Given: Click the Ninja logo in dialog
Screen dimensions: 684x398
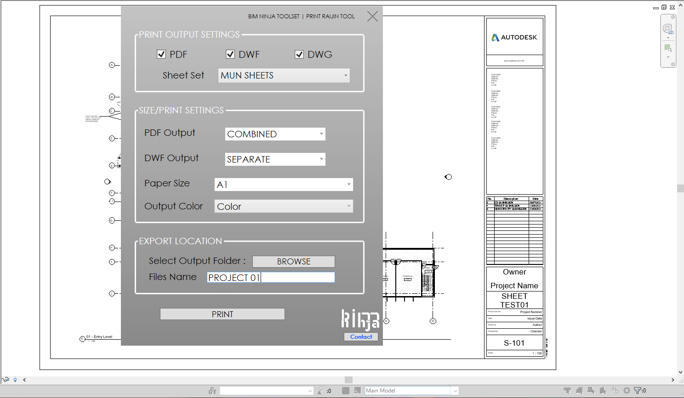Looking at the screenshot, I should coord(360,320).
